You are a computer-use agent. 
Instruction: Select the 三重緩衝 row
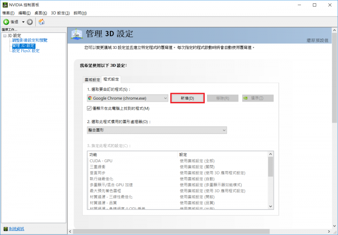[x=177, y=167]
